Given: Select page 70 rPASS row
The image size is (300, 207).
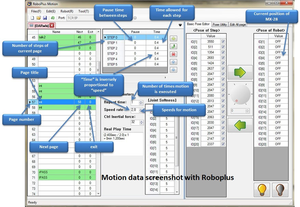Looking at the screenshot, I should click(62, 172).
